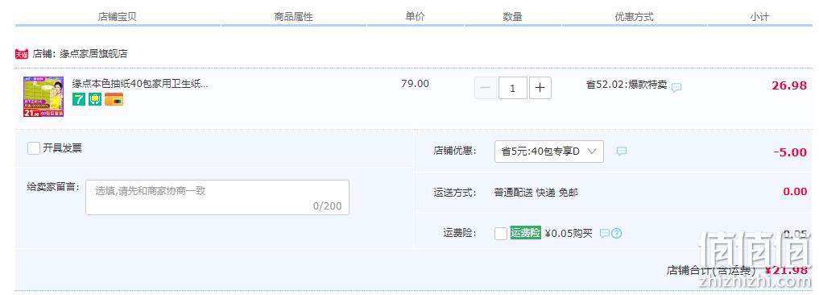Click the comment icon next to 运费险 price
Image resolution: width=819 pixels, height=295 pixels.
coord(604,233)
